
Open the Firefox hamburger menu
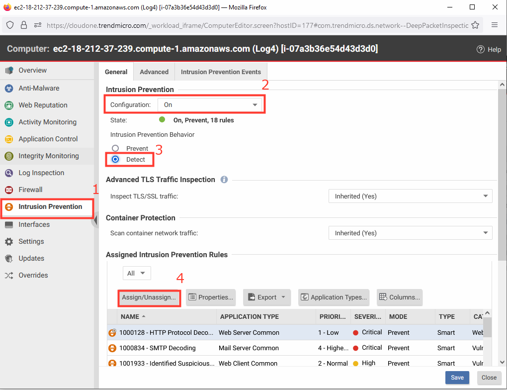495,25
